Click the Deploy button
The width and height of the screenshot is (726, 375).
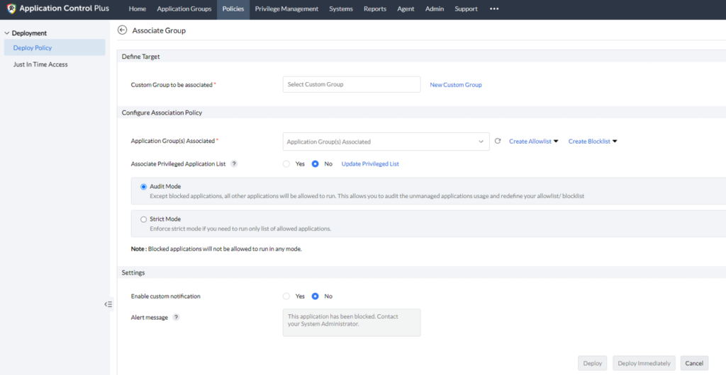pos(592,364)
